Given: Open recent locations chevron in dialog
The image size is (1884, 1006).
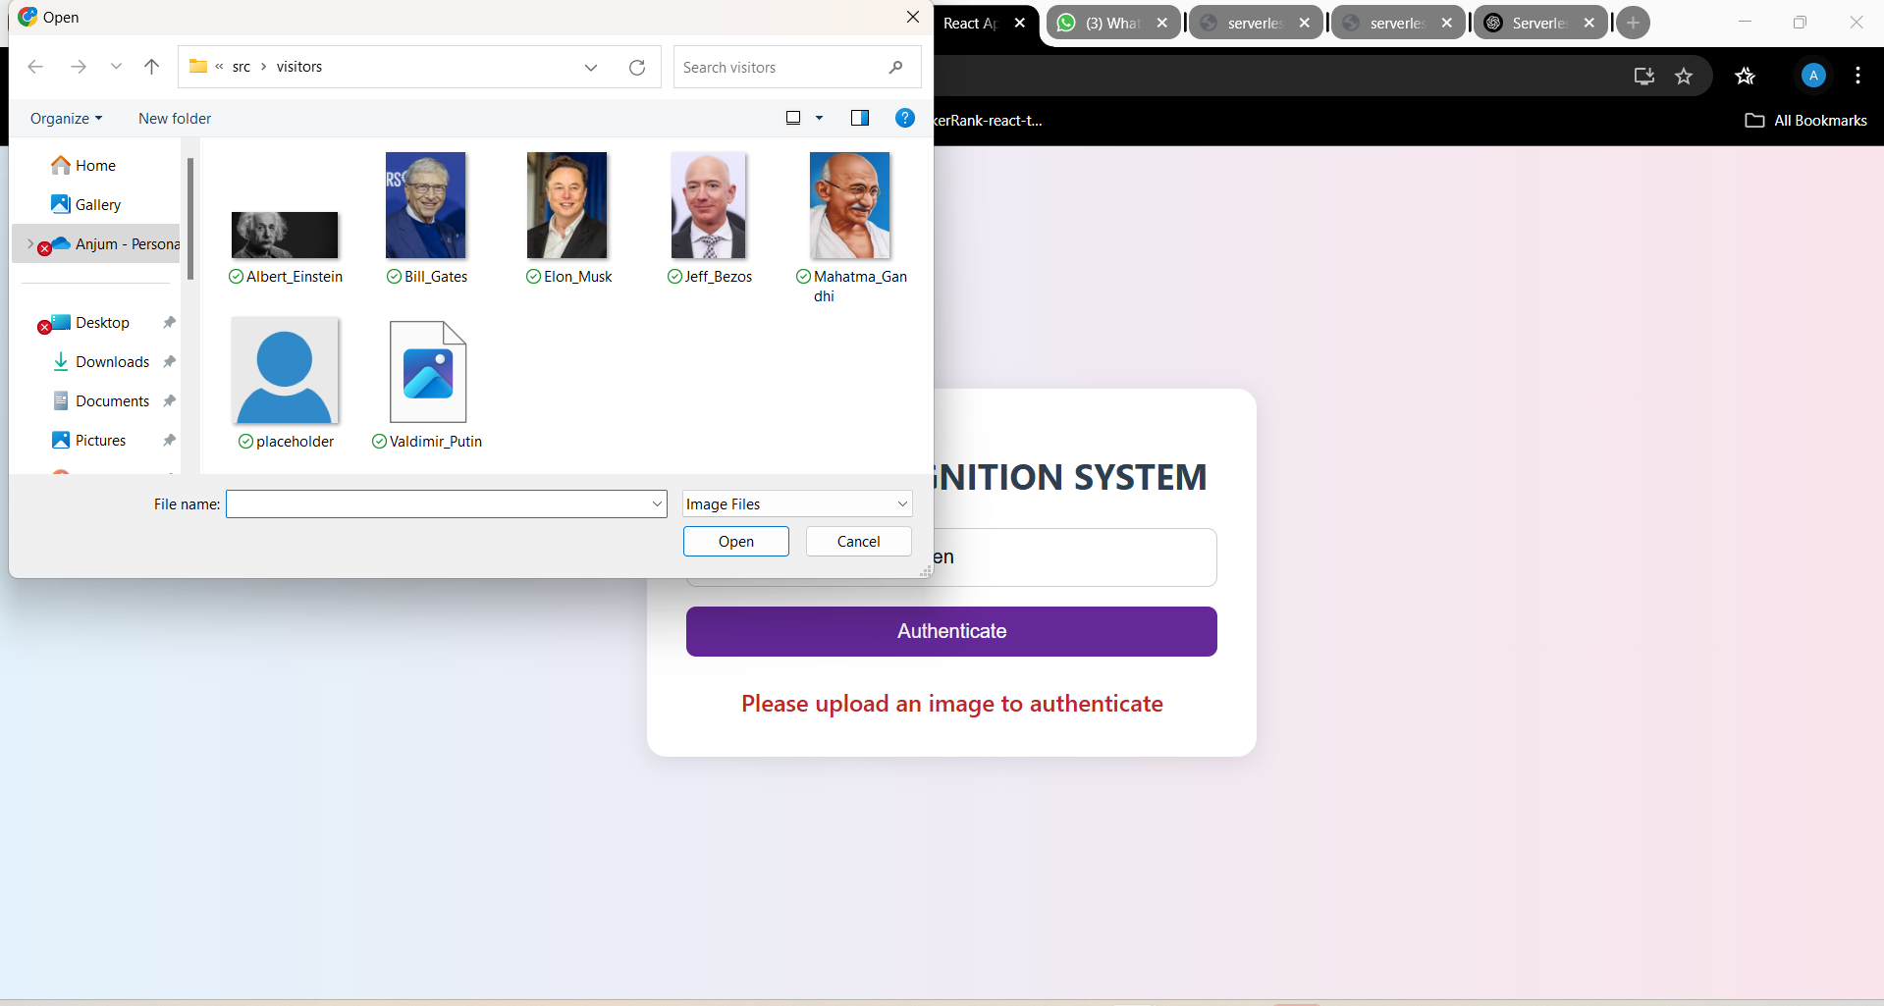Looking at the screenshot, I should coord(116,67).
